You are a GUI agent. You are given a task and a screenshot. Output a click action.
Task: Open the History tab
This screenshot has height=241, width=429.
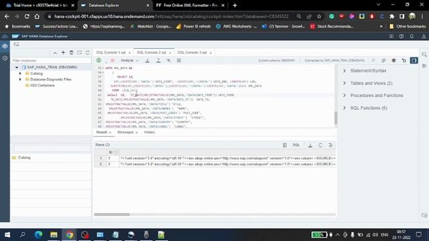(149, 133)
